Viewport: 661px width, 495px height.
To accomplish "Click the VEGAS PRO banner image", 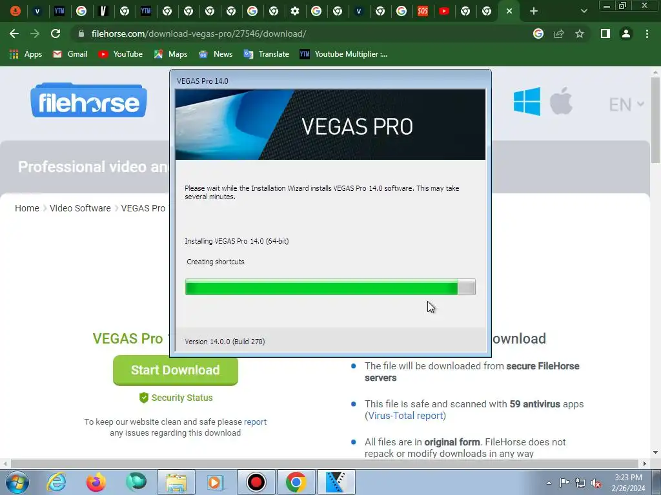I will tap(330, 124).
